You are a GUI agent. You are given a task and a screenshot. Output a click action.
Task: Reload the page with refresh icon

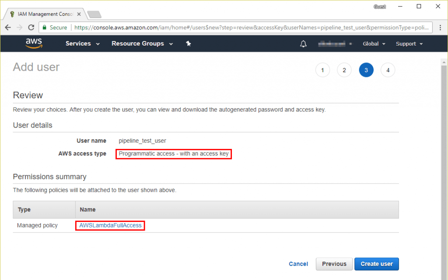tap(31, 28)
